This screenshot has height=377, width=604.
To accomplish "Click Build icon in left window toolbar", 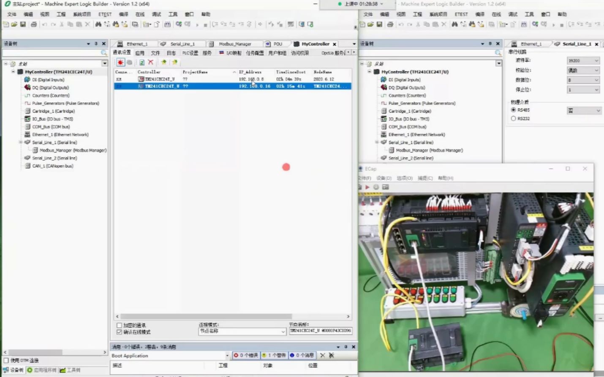I will 168,24.
